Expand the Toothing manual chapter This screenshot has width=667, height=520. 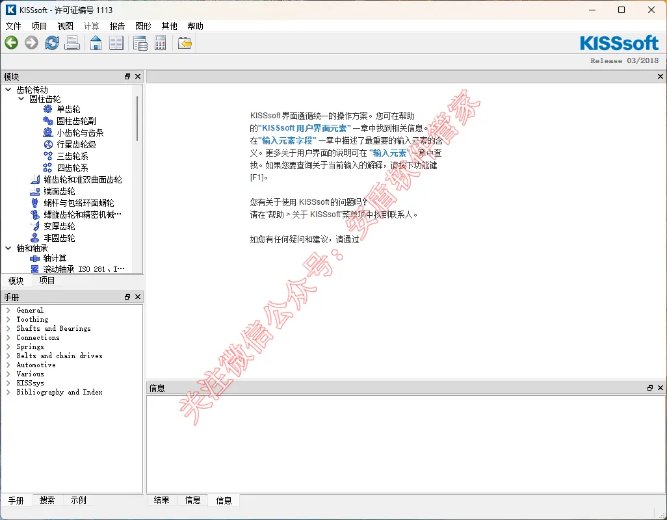8,319
